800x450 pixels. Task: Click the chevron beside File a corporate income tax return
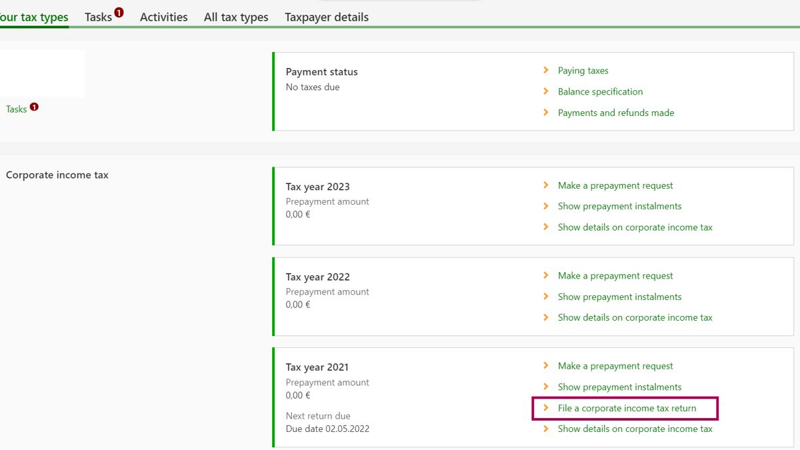point(546,408)
